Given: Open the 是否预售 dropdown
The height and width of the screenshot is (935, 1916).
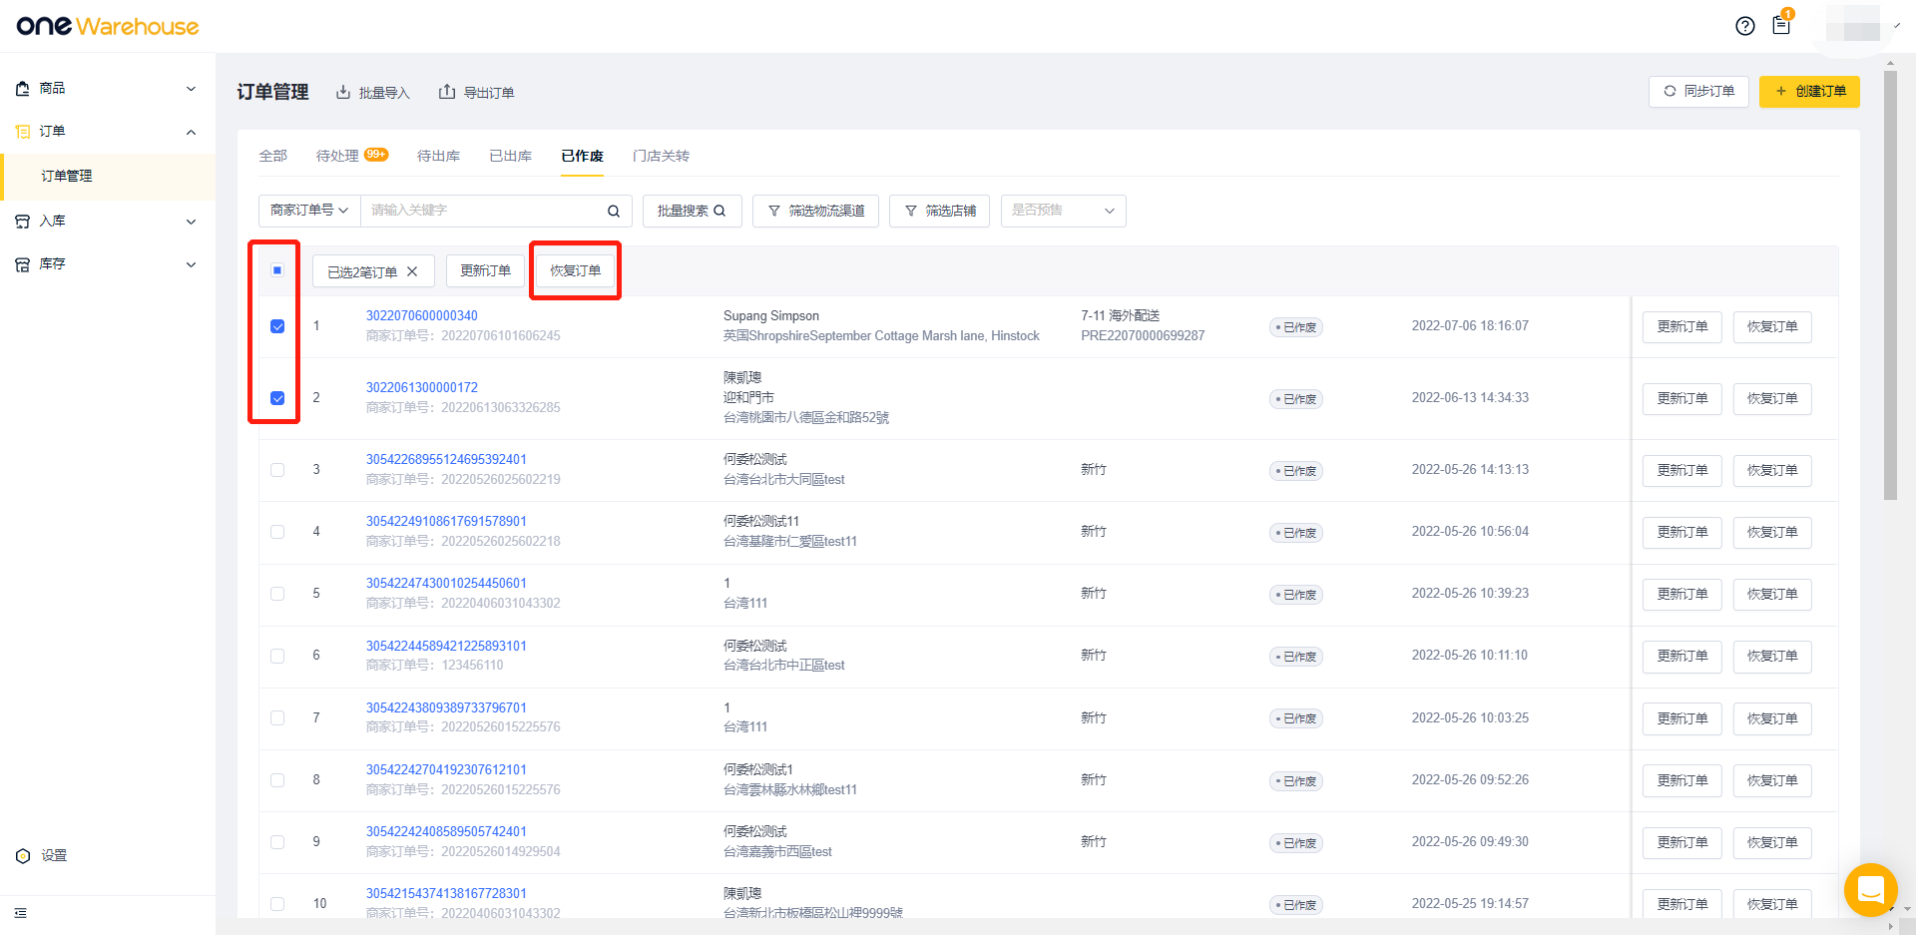Looking at the screenshot, I should pyautogui.click(x=1063, y=211).
